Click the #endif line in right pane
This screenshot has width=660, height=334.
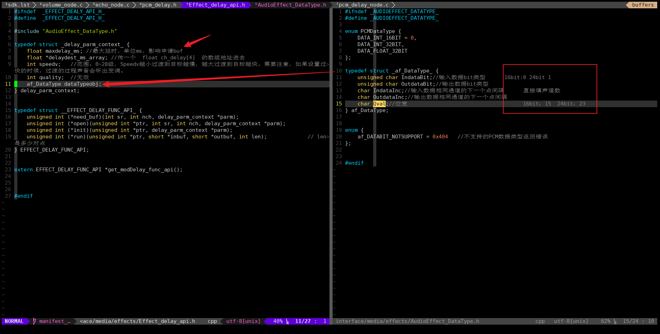354,163
